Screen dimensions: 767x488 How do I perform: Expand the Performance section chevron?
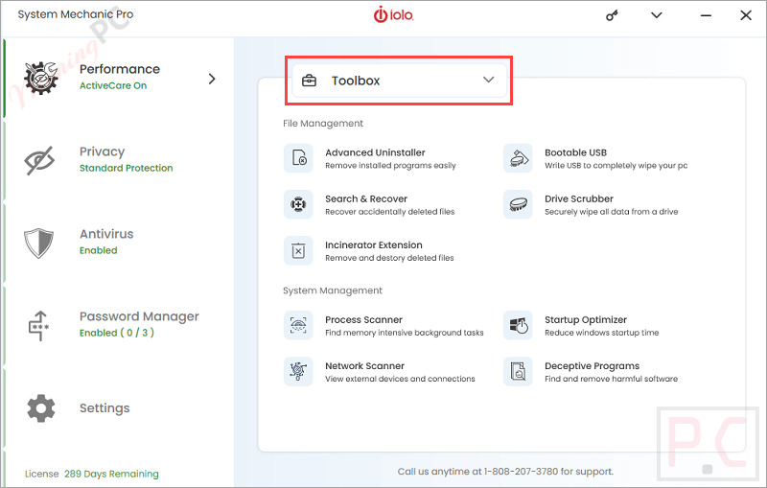click(212, 79)
